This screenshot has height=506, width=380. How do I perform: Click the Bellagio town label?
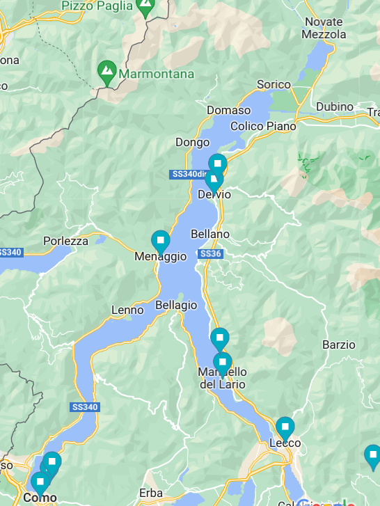176,306
